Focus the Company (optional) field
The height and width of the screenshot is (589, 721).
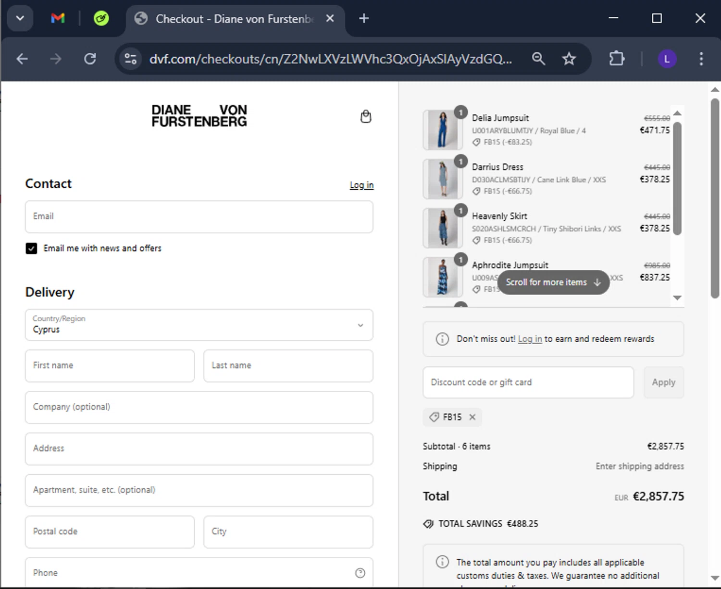199,407
